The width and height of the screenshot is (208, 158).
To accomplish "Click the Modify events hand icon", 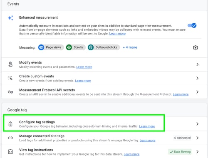I will coord(10,64).
